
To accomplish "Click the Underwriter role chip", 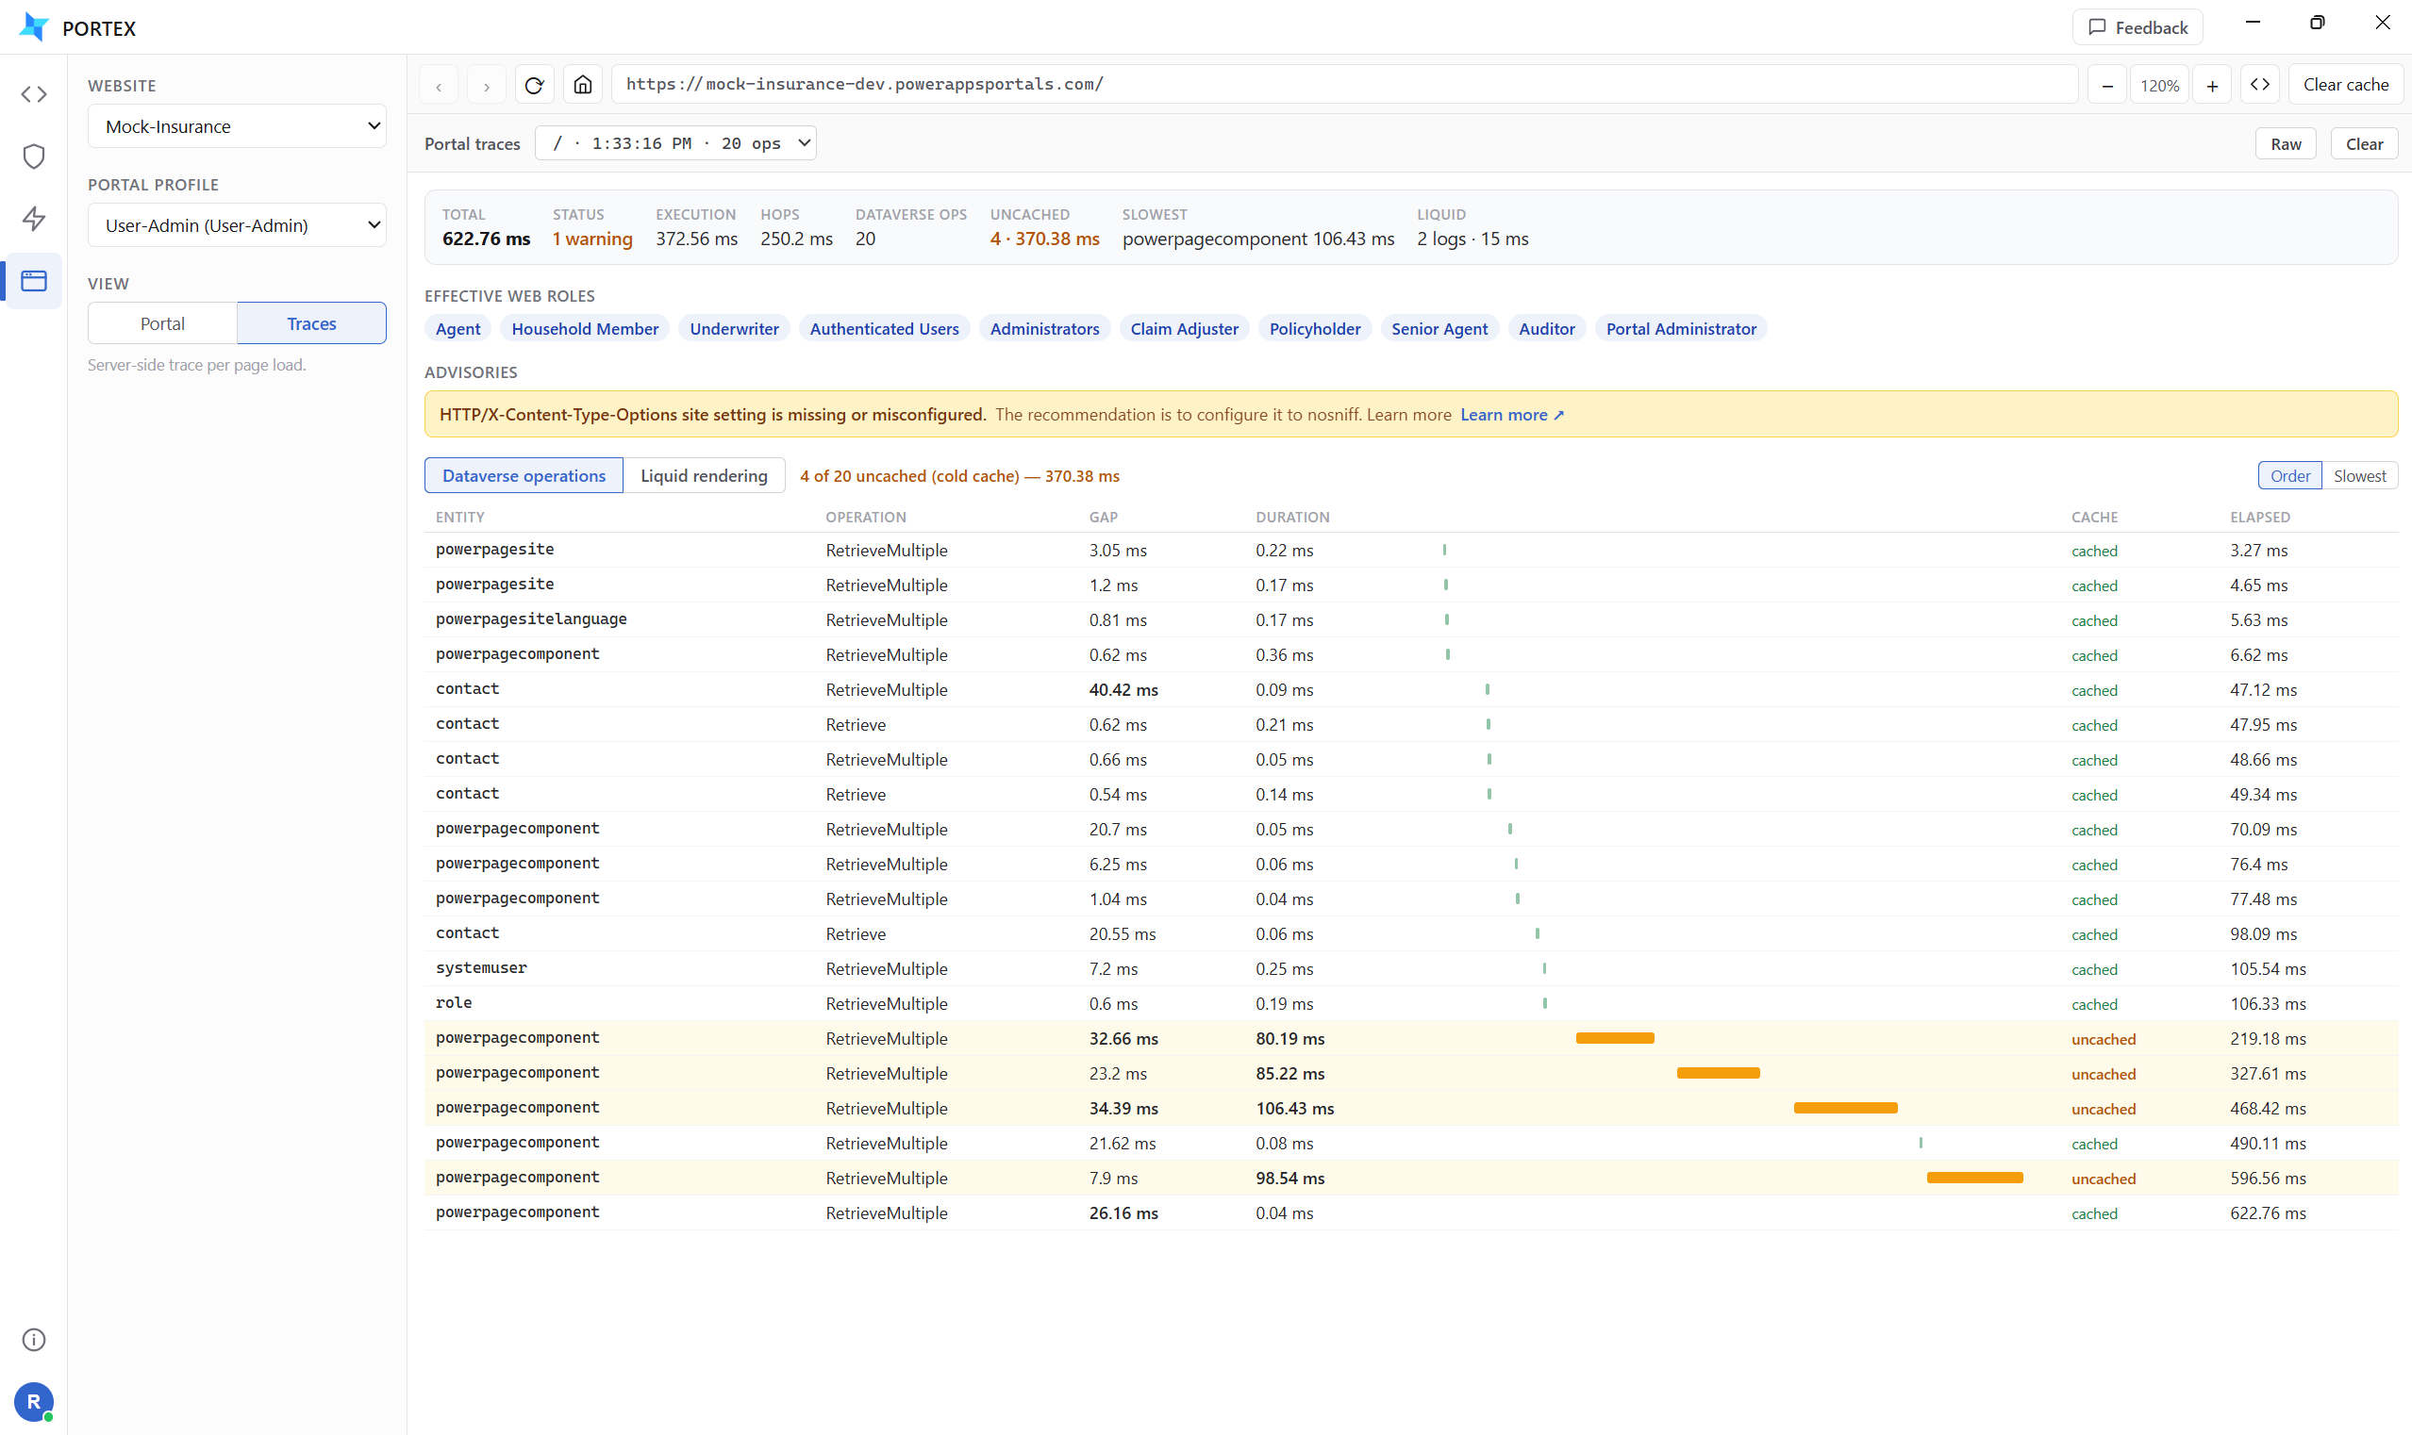I will (734, 329).
